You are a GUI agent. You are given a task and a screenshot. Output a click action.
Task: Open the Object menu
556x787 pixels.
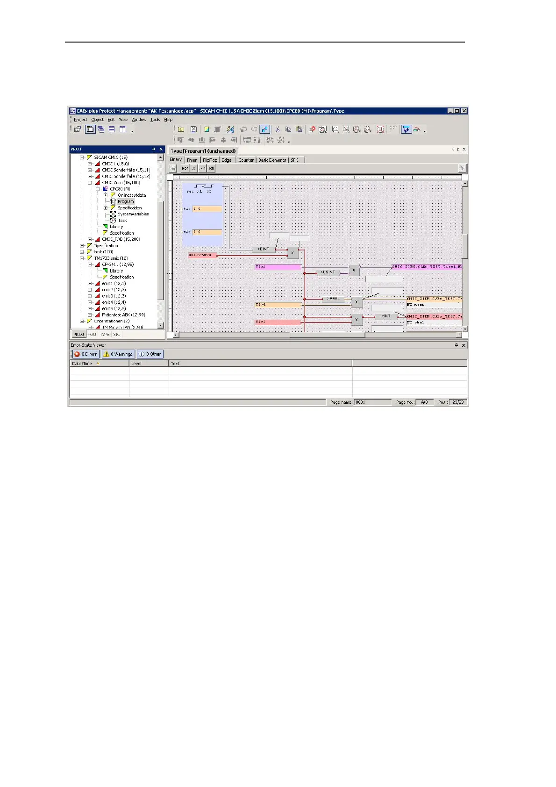pyautogui.click(x=98, y=120)
